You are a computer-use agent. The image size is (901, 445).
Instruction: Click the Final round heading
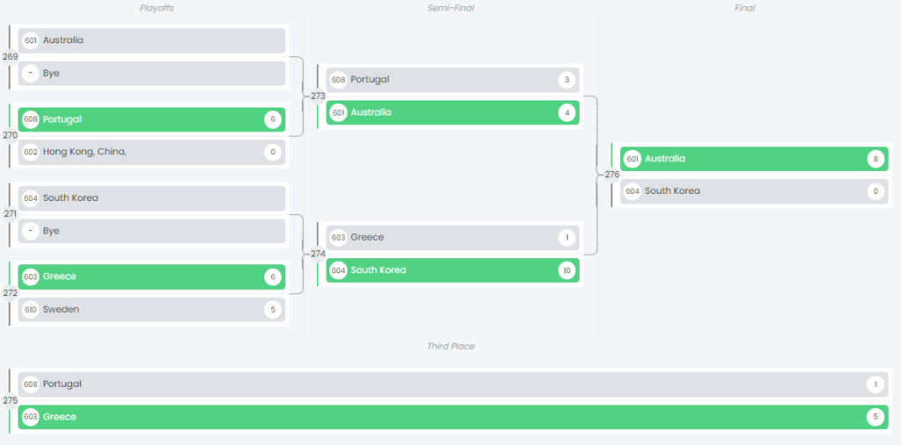[744, 8]
